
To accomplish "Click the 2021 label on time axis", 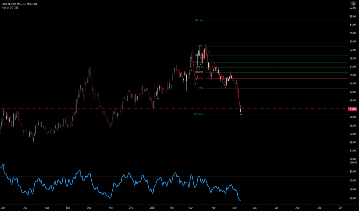I will point(153,208).
